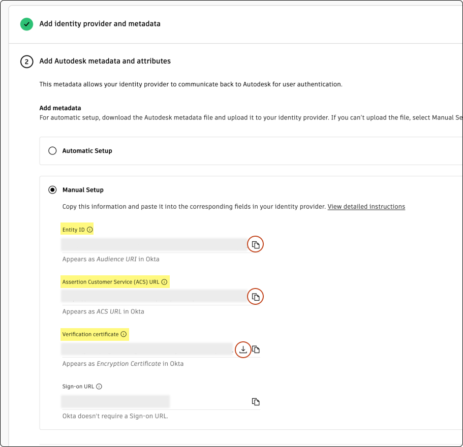Click the step 2 number circle
The width and height of the screenshot is (463, 447).
tap(26, 61)
